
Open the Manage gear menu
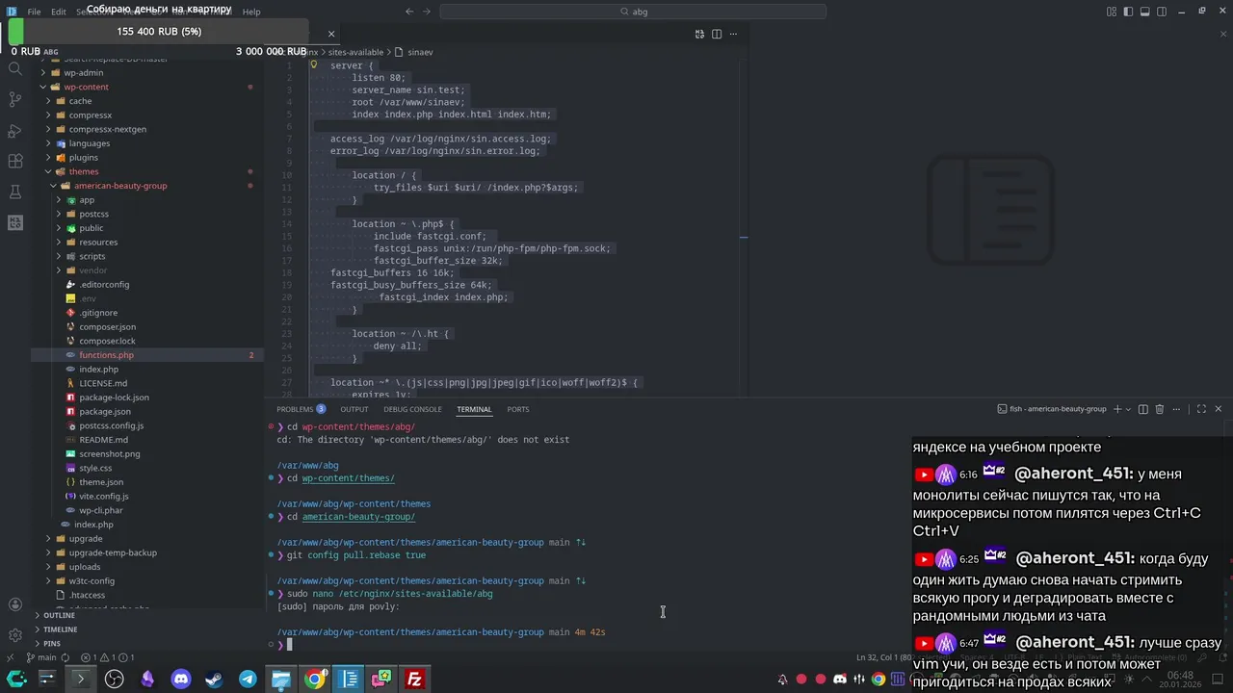click(14, 635)
